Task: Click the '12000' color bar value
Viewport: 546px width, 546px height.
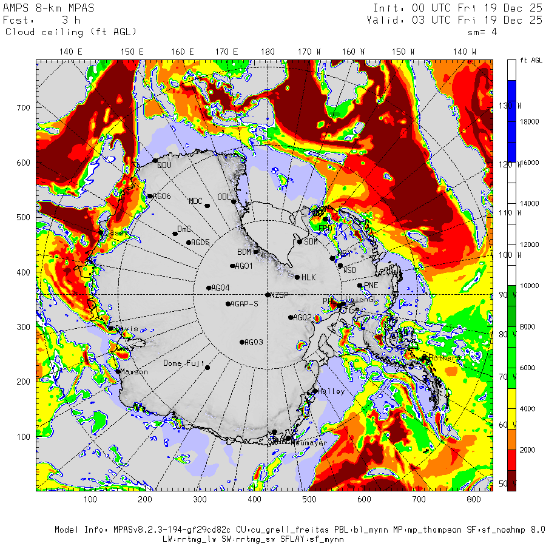Action: [x=529, y=245]
